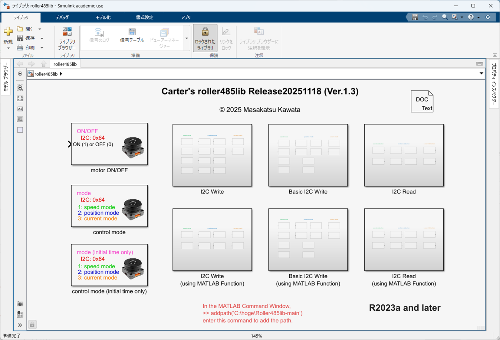This screenshot has width=500, height=340.
Task: Collapse the ribbon toolstrip arrow
Action: coord(495,55)
